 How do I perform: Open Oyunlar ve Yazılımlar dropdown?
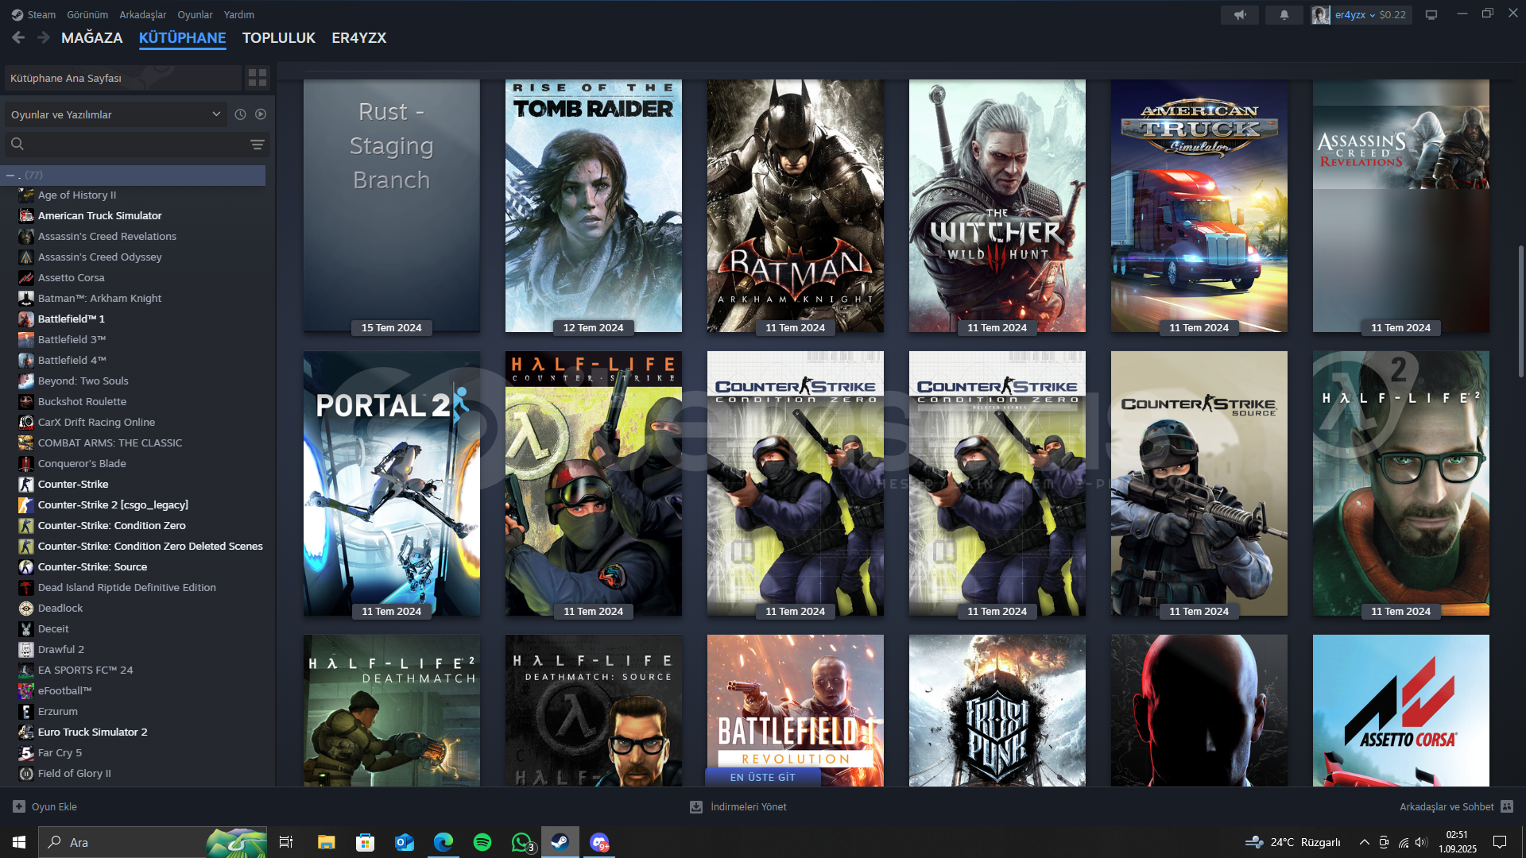(x=116, y=114)
